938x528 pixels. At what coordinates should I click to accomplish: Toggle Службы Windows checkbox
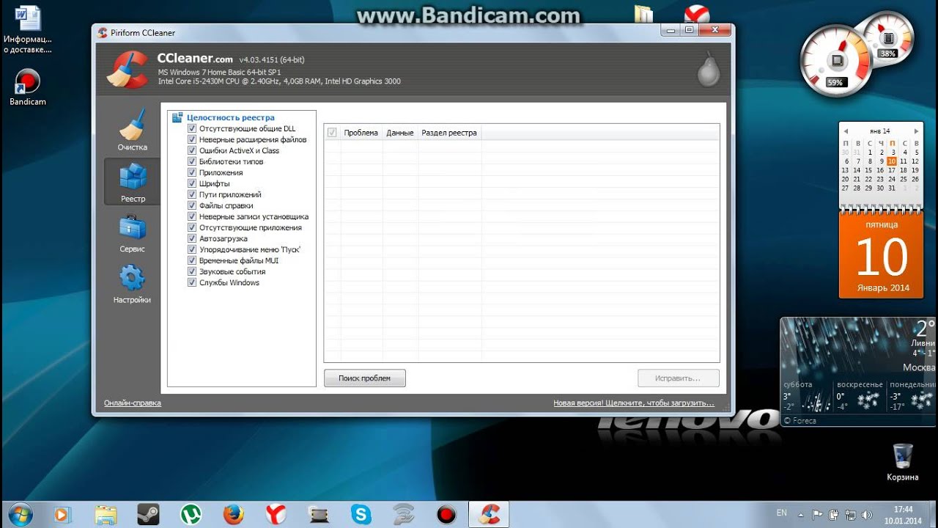[x=192, y=282]
